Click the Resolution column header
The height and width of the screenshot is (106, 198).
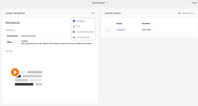coord(146,23)
